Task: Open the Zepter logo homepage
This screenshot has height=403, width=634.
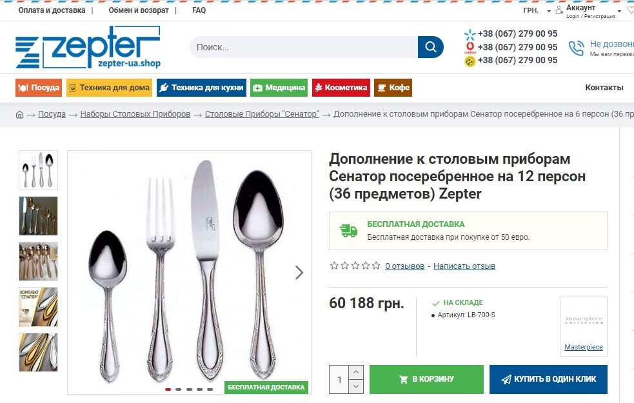Action: [88, 47]
